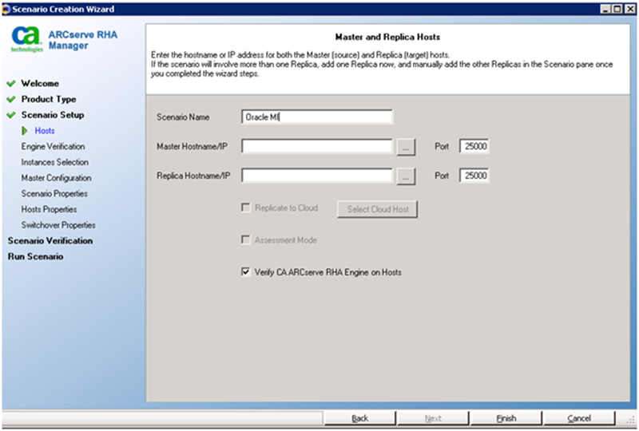Click the Master host Port field
This screenshot has width=639, height=431.
[x=474, y=146]
